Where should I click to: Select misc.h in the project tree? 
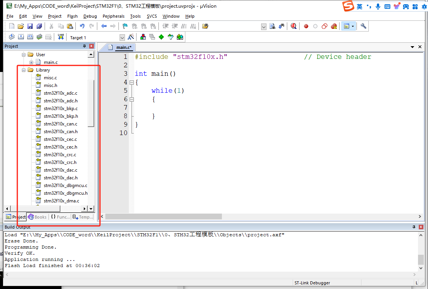pos(50,85)
